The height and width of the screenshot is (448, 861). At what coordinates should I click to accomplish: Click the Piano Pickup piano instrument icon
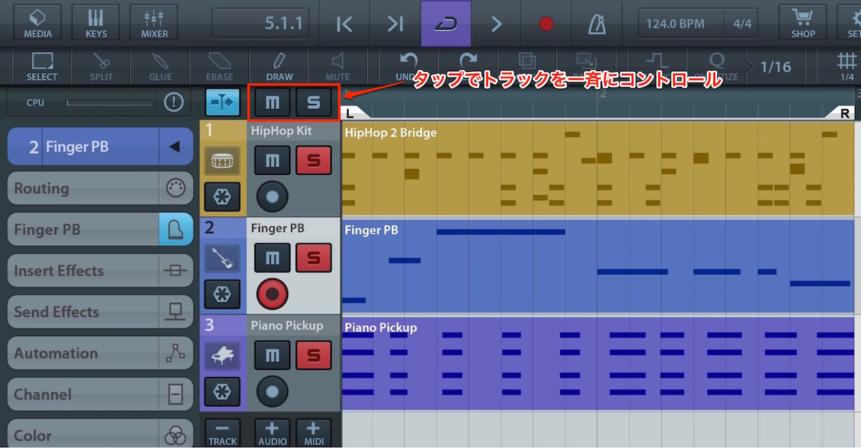point(222,355)
